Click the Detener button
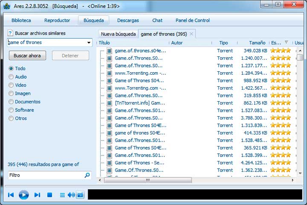The width and height of the screenshot is (307, 205). 70,56
